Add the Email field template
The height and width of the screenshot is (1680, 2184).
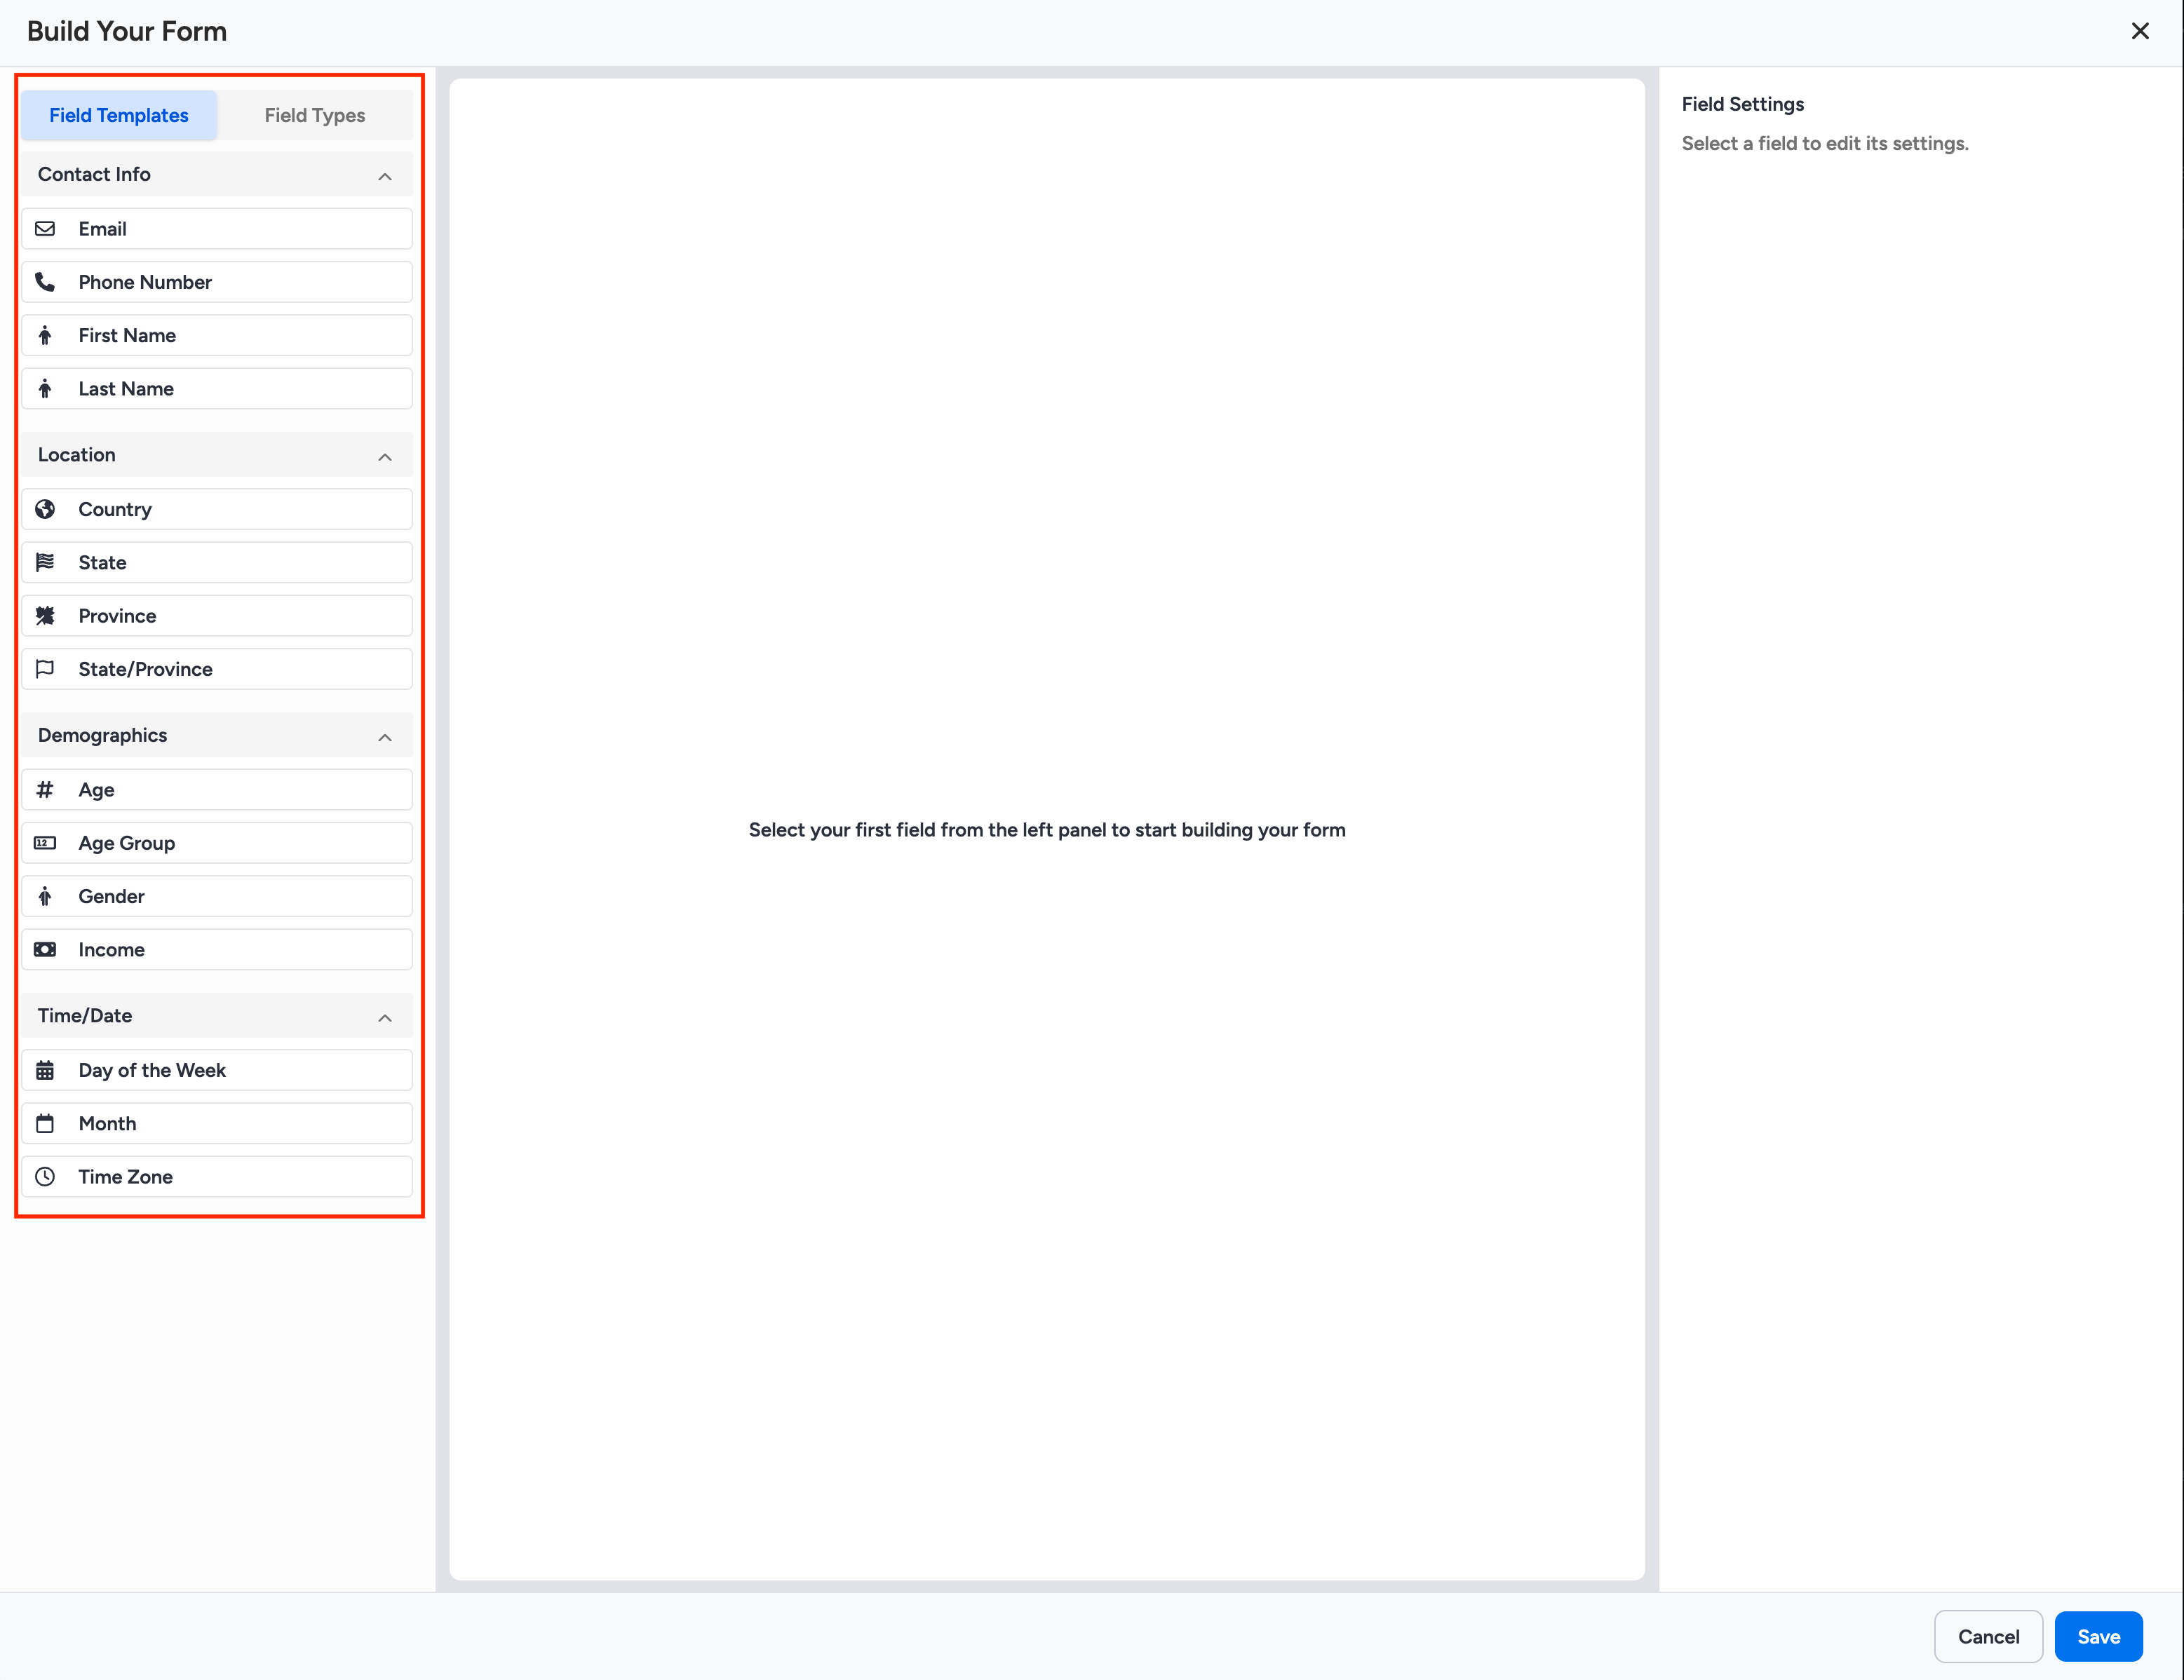pos(217,229)
